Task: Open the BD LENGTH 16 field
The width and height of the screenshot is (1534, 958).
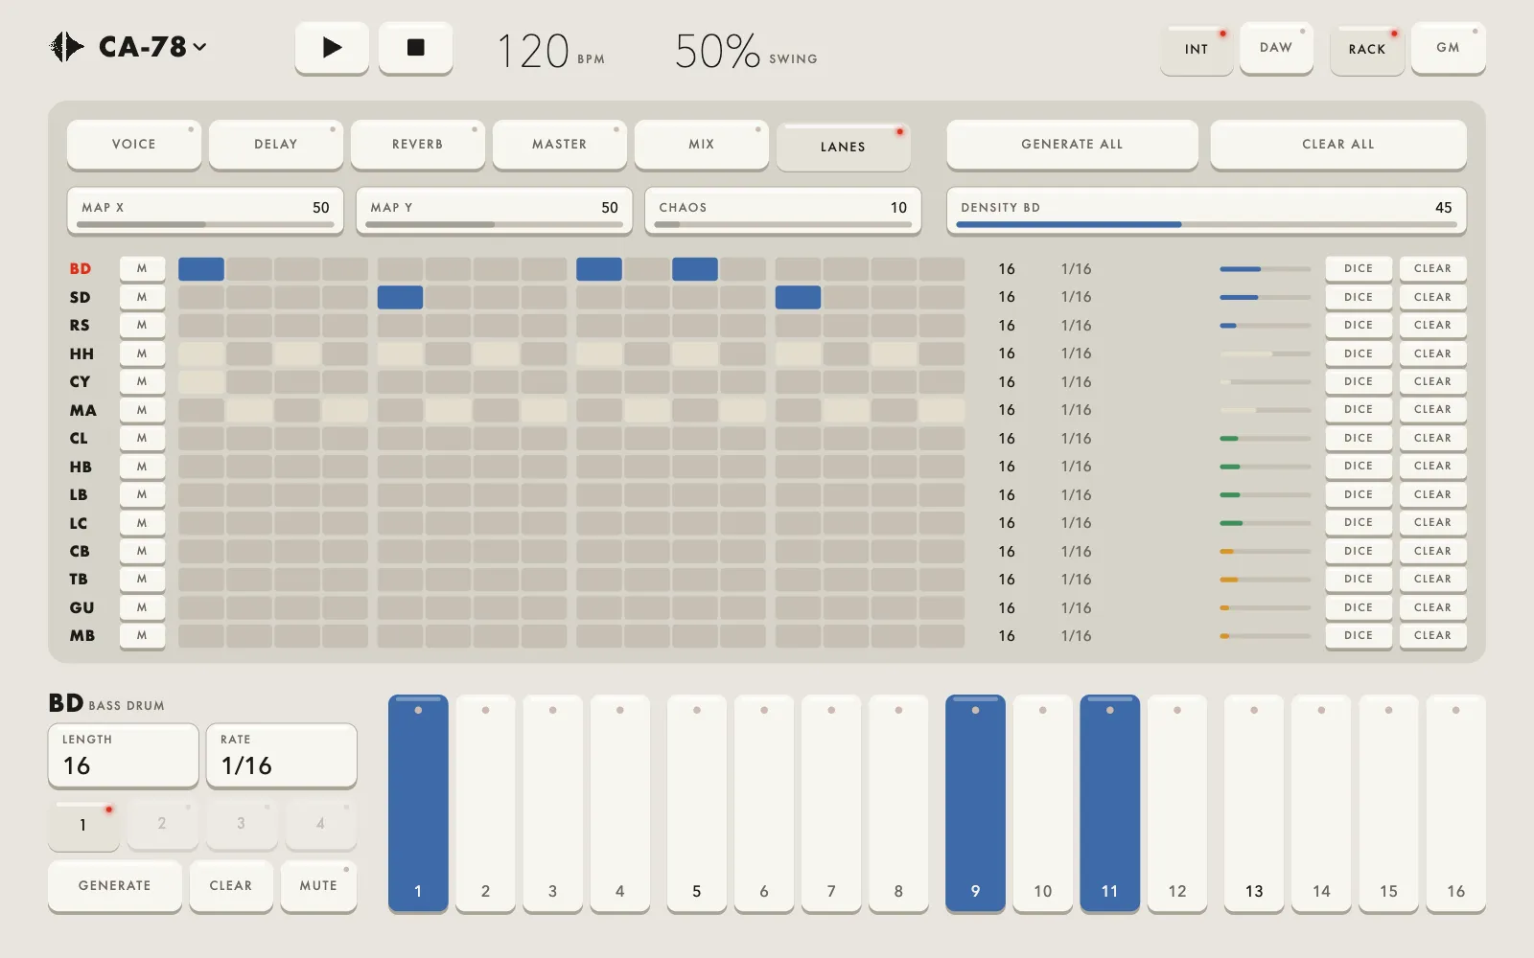Action: (123, 756)
